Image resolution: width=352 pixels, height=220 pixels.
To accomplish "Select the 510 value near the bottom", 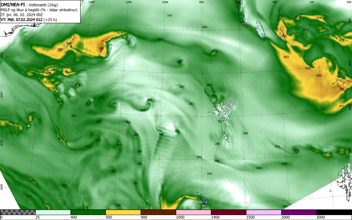I will click(x=183, y=197).
